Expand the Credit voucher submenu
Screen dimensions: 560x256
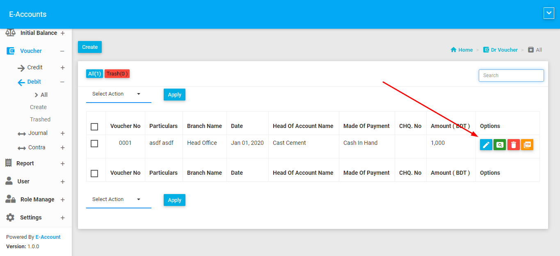click(62, 68)
